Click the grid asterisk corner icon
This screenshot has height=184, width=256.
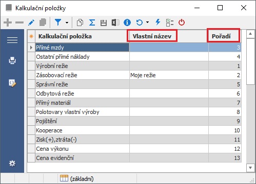coord(31,36)
